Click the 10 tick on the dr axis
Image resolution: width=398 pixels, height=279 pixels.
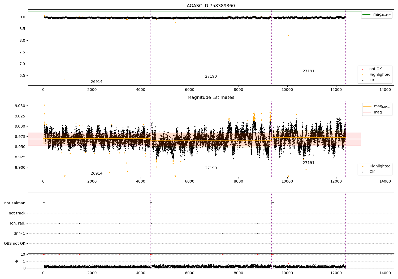tap(23, 254)
